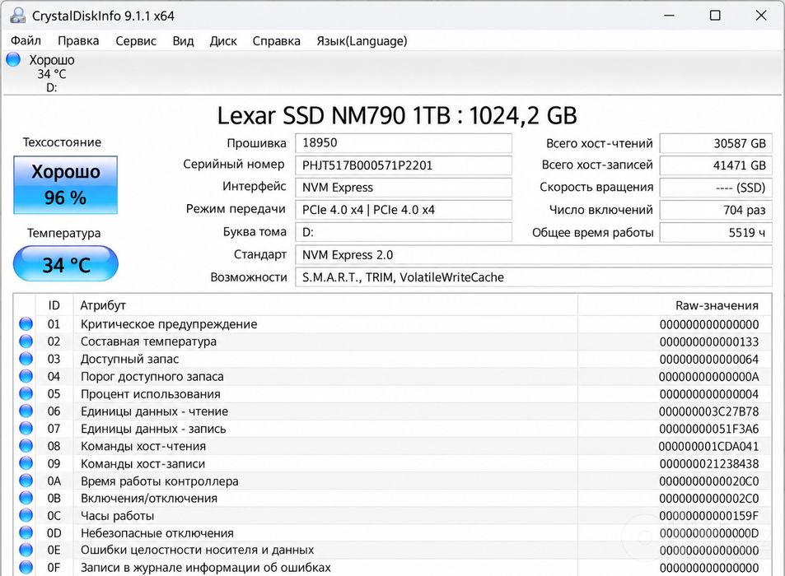785x576 pixels.
Task: Open the Справка menu
Action: [x=276, y=40]
